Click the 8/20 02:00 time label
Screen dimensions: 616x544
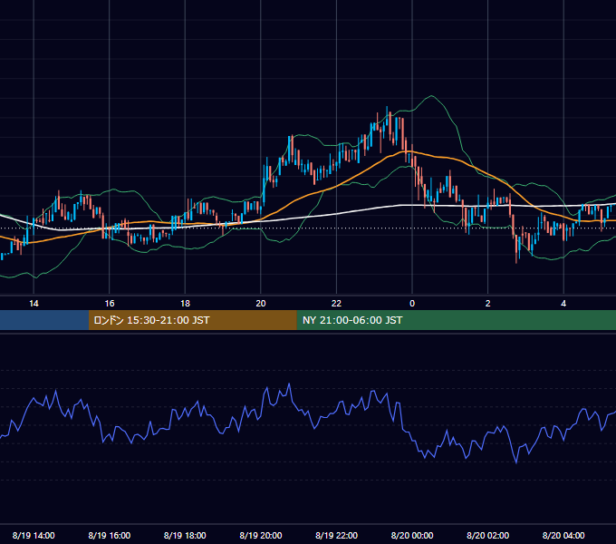(488, 535)
